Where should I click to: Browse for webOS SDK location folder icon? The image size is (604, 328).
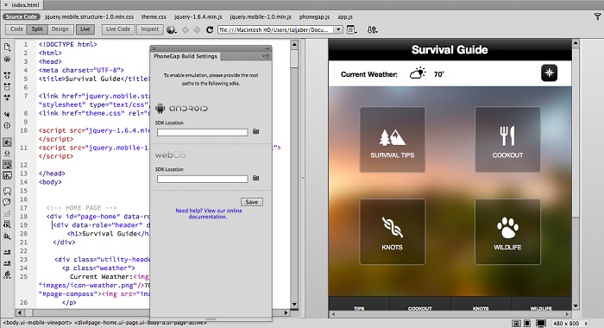pyautogui.click(x=255, y=178)
